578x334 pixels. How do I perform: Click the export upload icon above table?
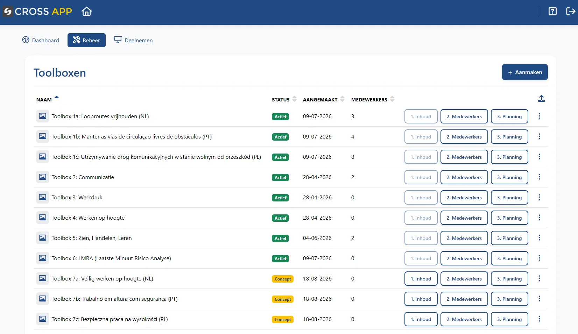(x=541, y=99)
